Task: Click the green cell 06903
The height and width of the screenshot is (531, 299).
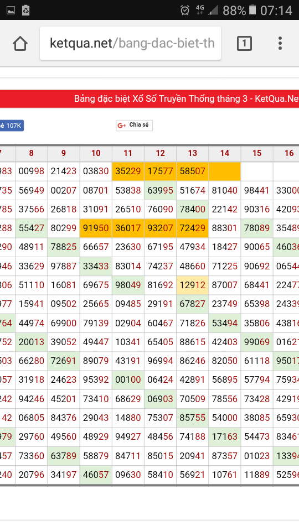Action: [160, 399]
